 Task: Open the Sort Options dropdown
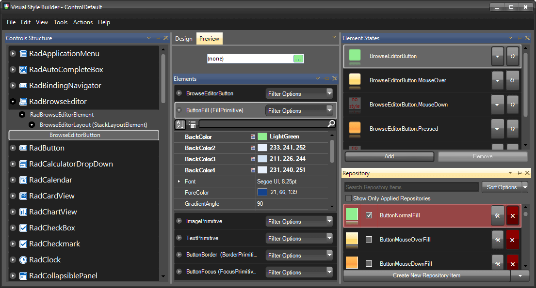click(x=504, y=187)
